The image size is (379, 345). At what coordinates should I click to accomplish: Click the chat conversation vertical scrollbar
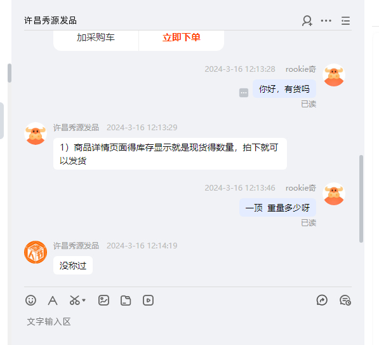(x=361, y=199)
